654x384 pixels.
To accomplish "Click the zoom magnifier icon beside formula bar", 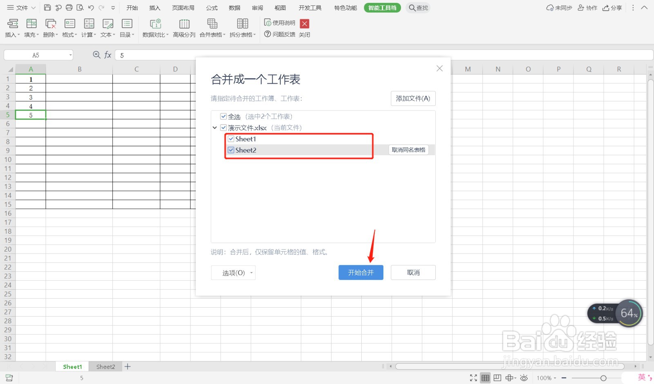I will pos(96,55).
